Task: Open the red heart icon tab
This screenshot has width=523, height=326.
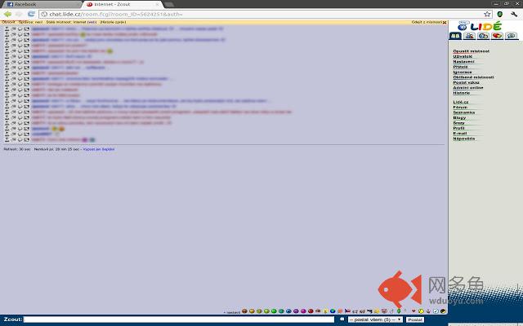Action: (497, 37)
